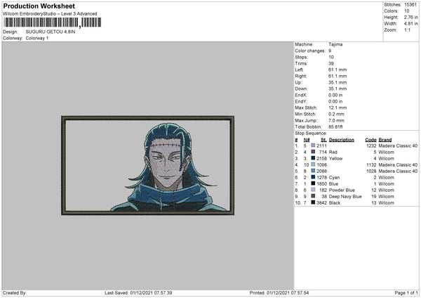The image size is (421, 298).
Task: Click the Cyan swatch in stop 6
Action: [313, 177]
